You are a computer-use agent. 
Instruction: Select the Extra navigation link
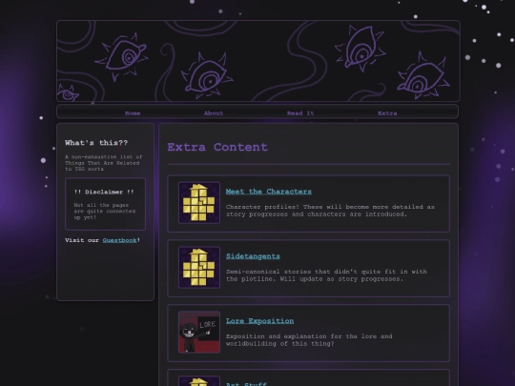coord(387,113)
